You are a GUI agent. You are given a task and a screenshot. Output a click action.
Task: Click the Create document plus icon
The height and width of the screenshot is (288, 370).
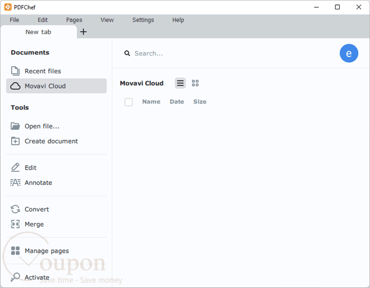(x=16, y=141)
